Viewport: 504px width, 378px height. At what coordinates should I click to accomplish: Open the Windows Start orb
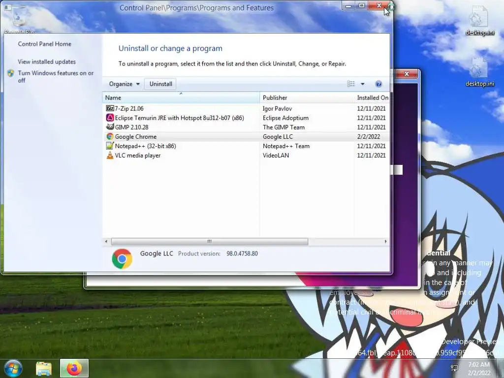tap(12, 368)
